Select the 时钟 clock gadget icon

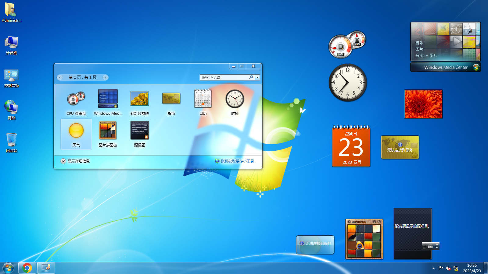point(235,99)
